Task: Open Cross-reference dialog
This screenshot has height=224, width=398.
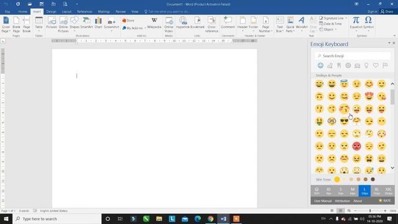Action: (x=211, y=25)
